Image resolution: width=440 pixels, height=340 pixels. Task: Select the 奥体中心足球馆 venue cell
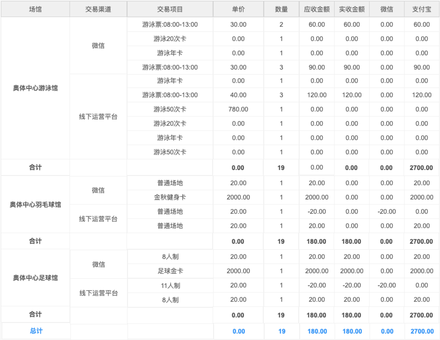[x=35, y=278]
